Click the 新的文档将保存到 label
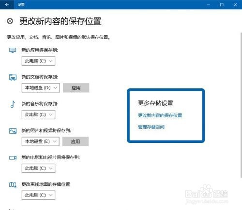The width and height of the screenshot is (242, 210). pos(40,77)
